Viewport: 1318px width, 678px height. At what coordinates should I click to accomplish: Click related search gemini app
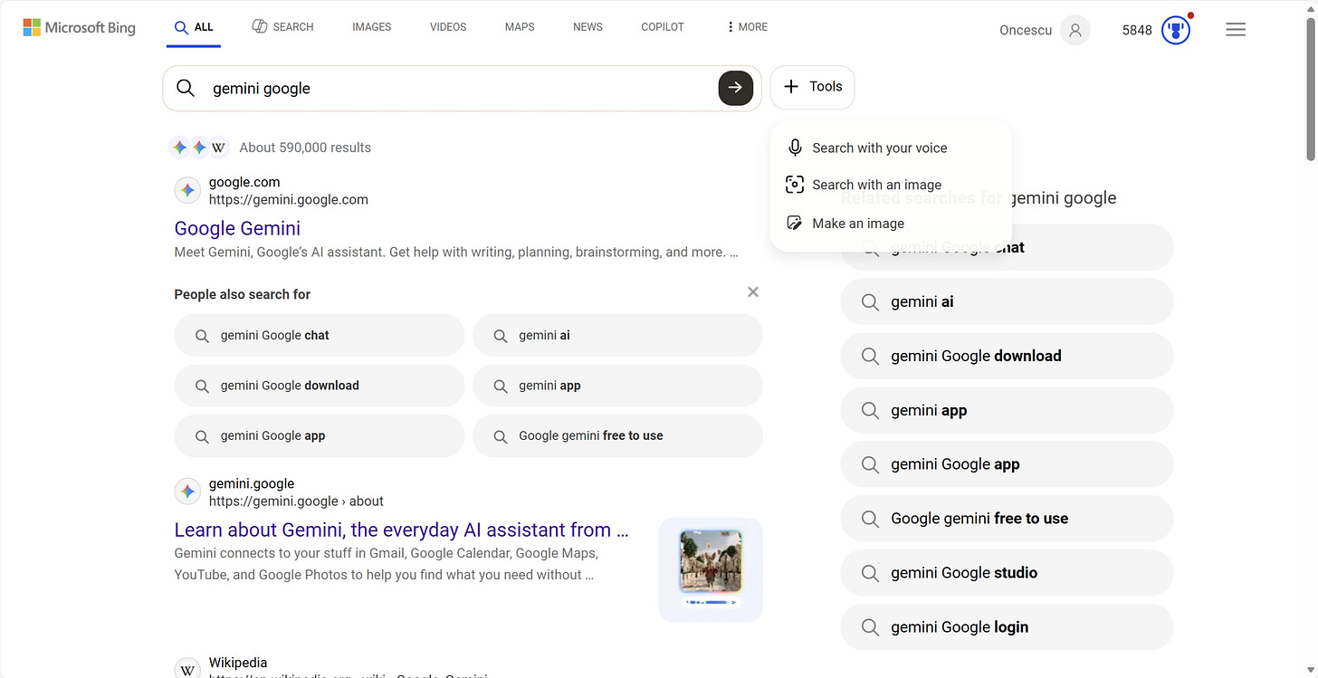[x=1007, y=410]
